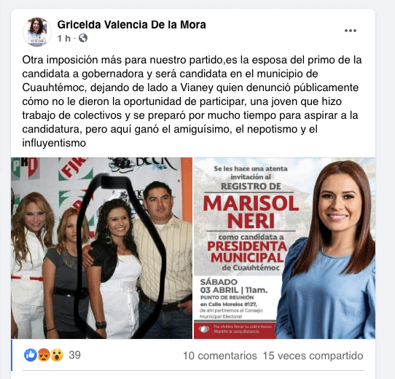Click the PRESIDENTA MUNICIPAL heading on flyer
The width and height of the screenshot is (395, 379).
[x=247, y=252]
